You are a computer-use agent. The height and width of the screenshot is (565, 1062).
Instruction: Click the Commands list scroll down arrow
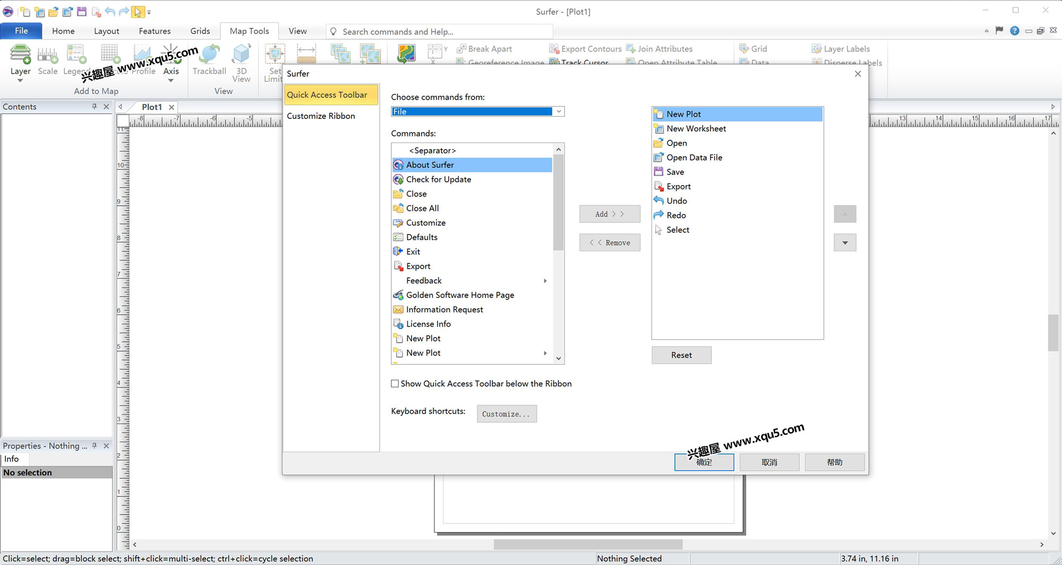click(x=558, y=358)
